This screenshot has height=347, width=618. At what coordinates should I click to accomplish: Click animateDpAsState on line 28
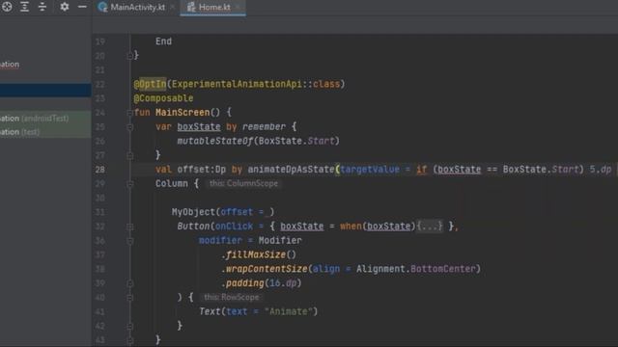tap(291, 170)
